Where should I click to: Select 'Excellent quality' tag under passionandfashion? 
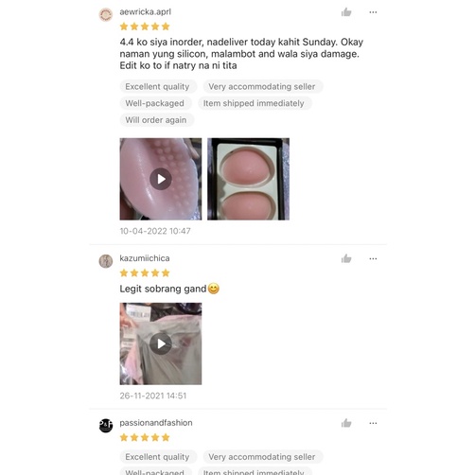tap(158, 457)
